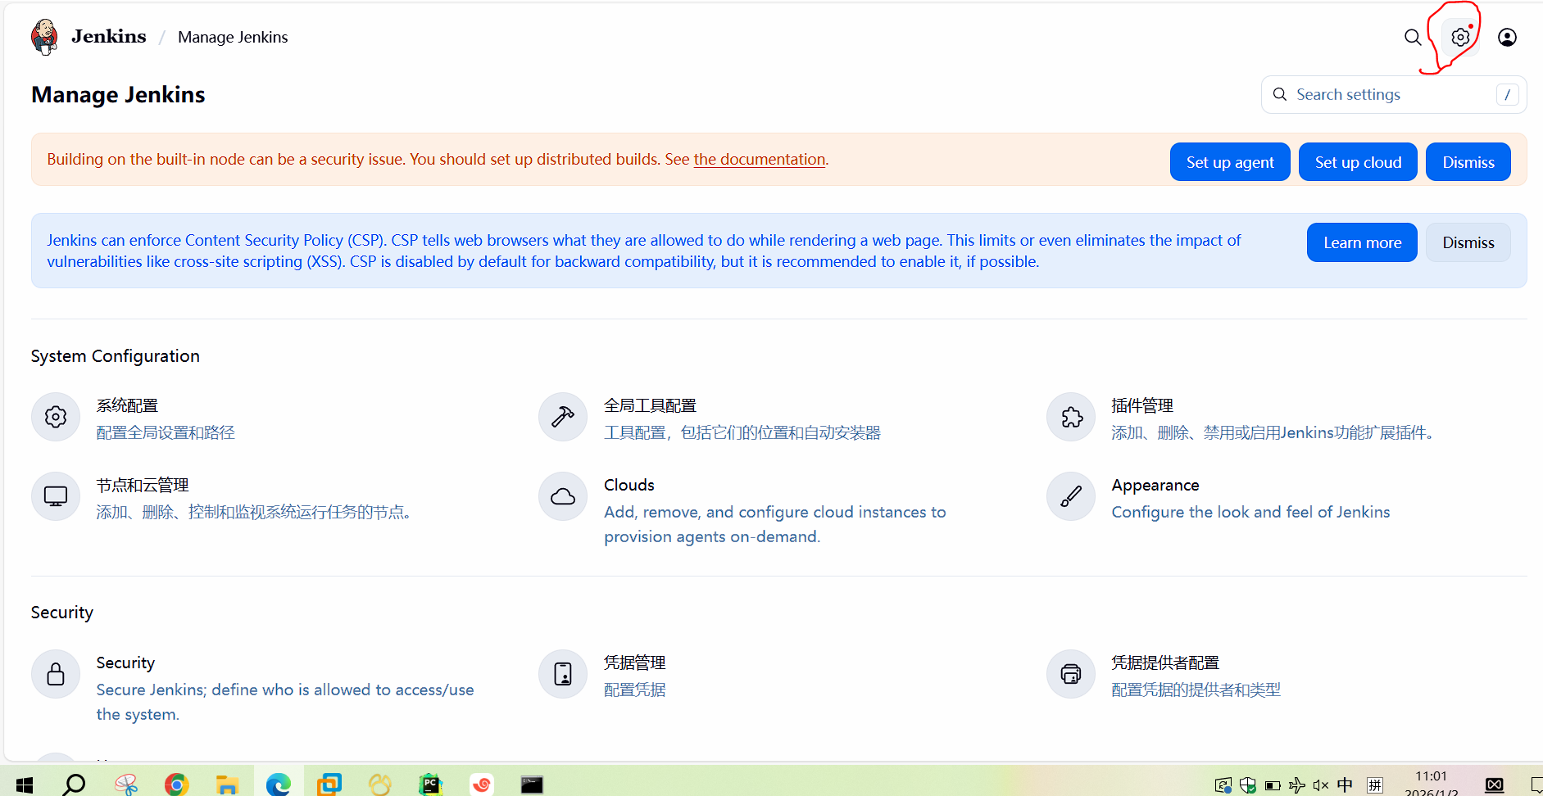1543x796 pixels.
Task: Dismiss the built-in node security warning
Action: point(1468,162)
